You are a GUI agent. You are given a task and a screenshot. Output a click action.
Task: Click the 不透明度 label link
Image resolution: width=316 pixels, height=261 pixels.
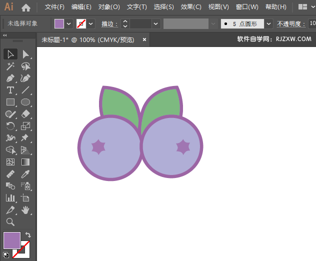tap(290, 23)
